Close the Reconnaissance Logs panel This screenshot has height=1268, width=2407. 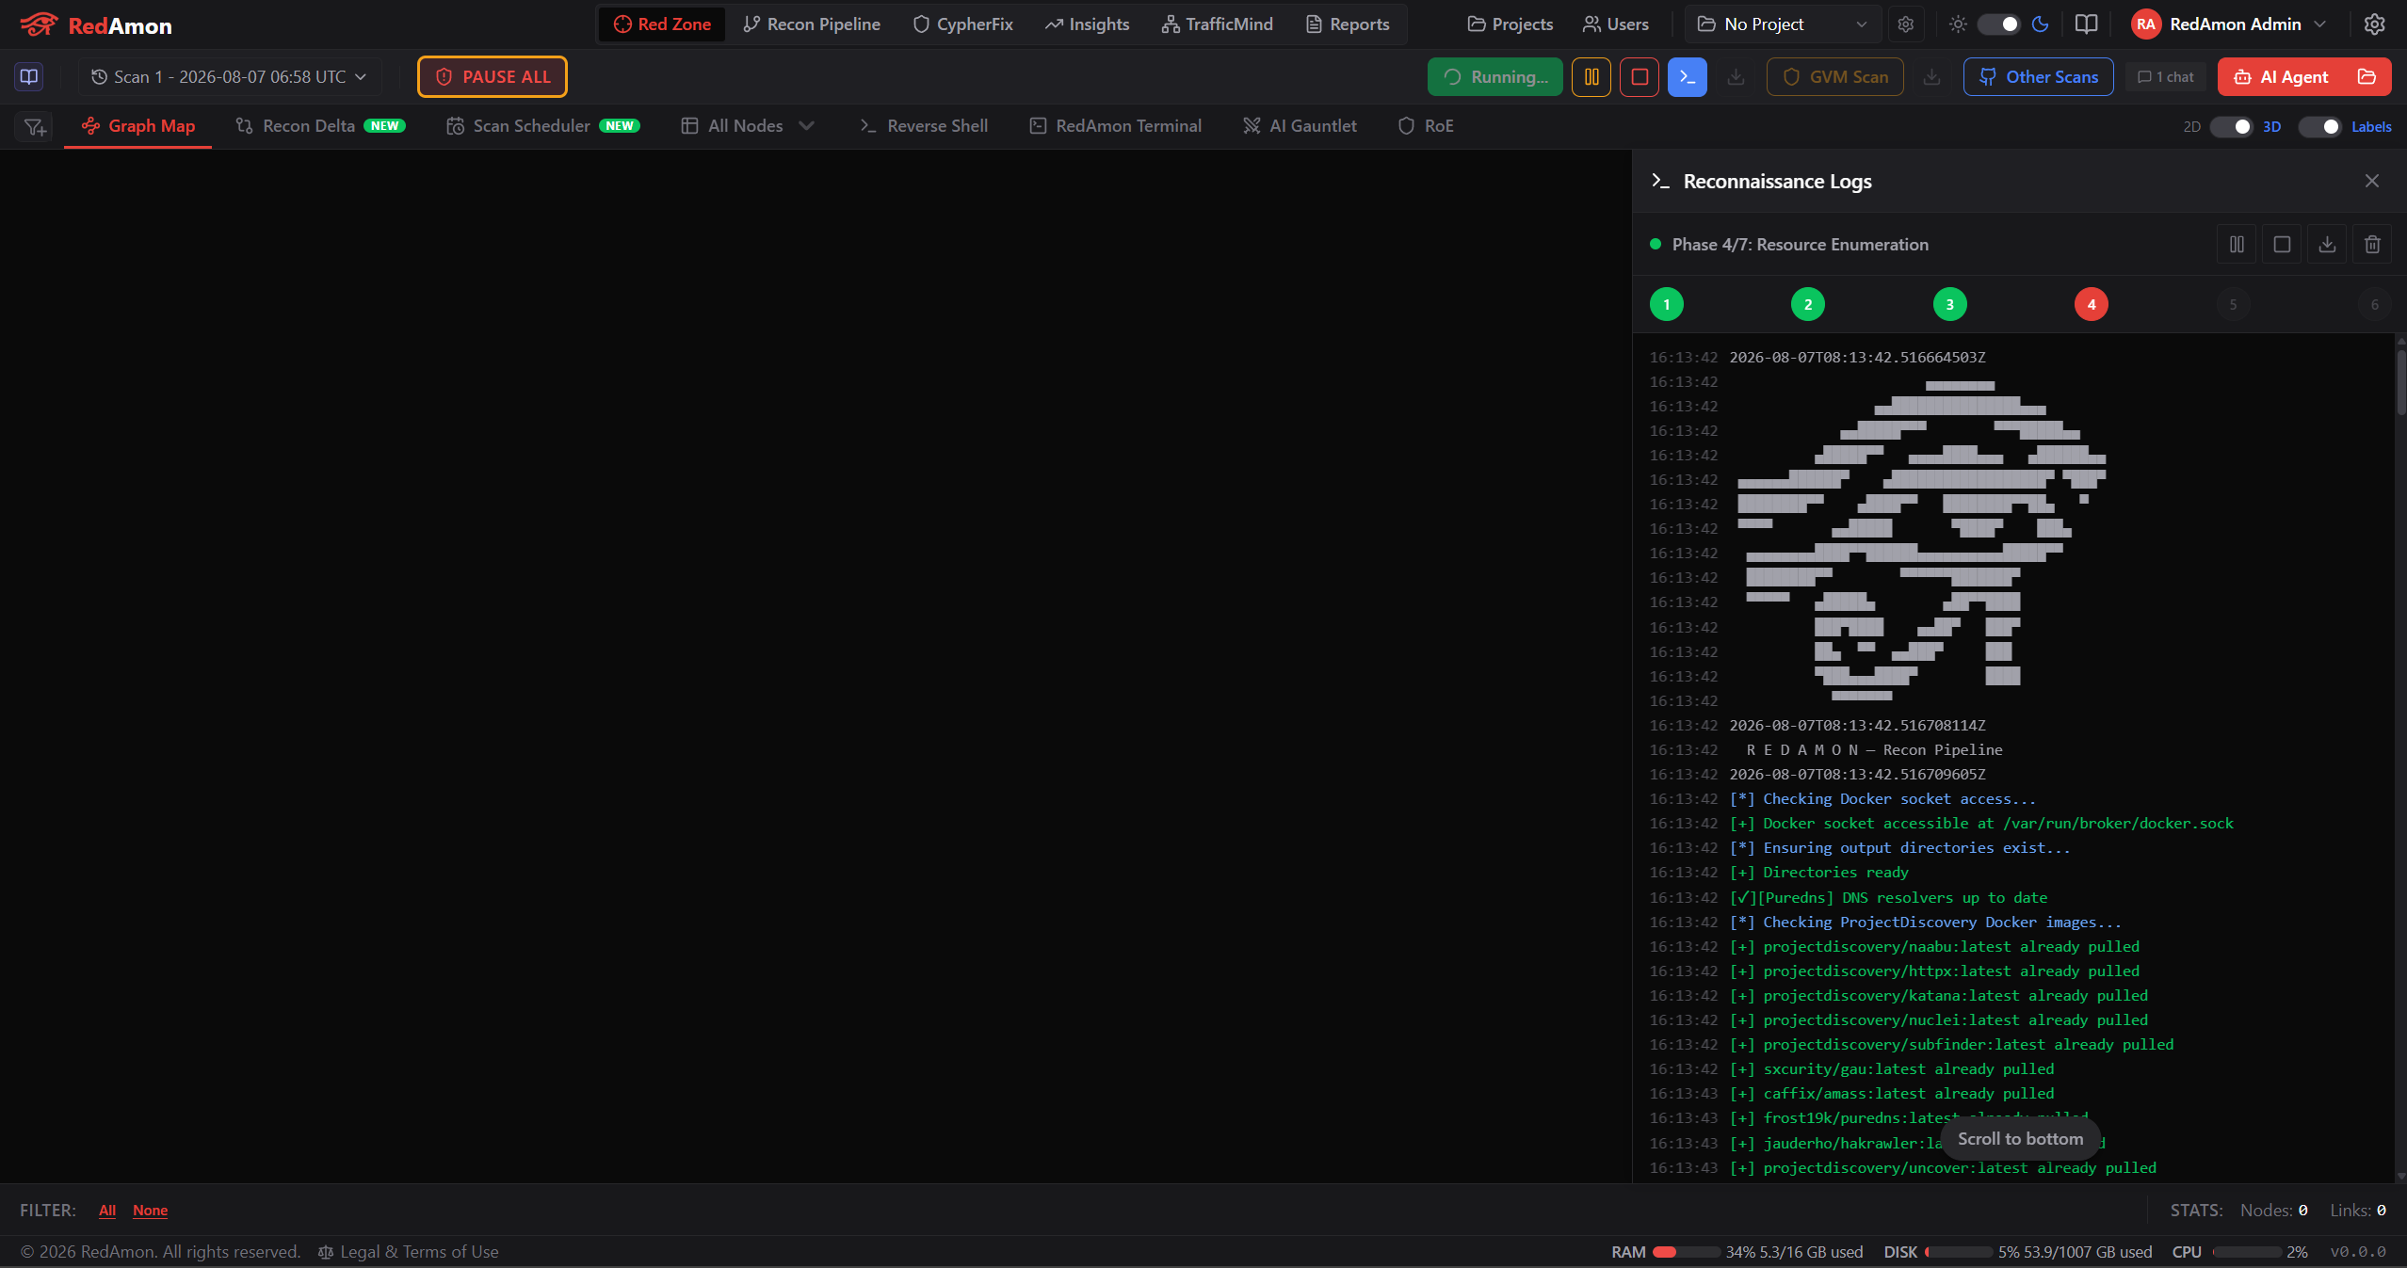point(2371,181)
